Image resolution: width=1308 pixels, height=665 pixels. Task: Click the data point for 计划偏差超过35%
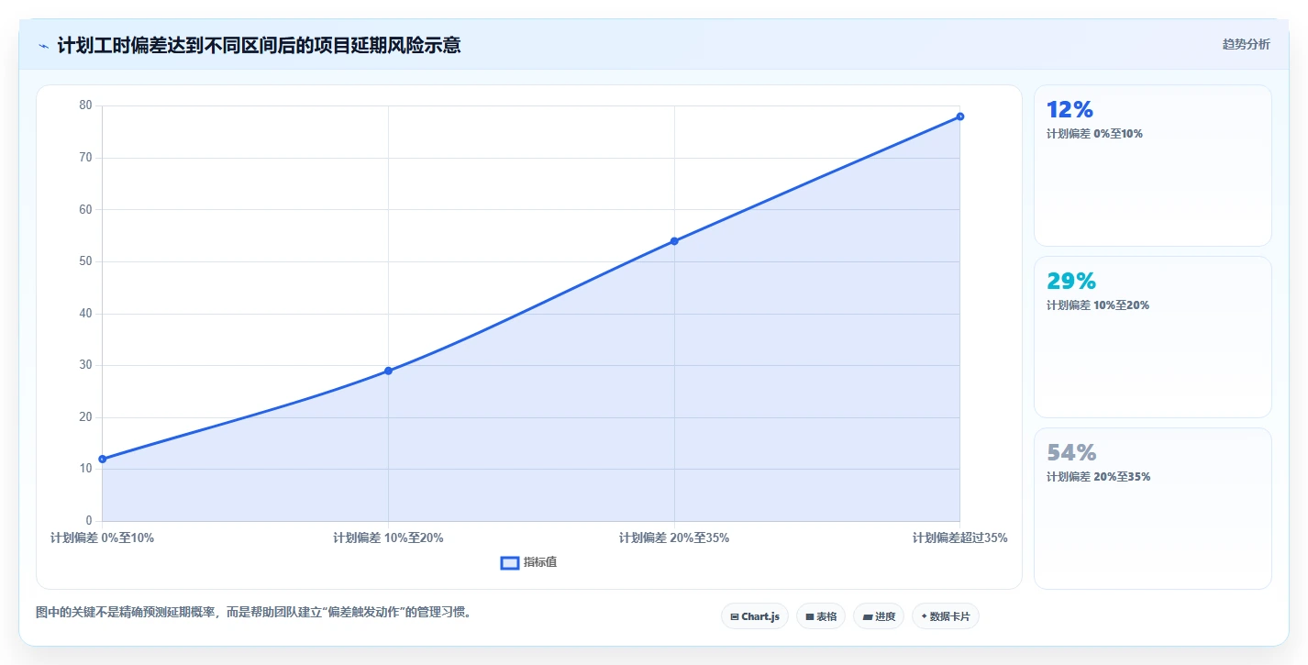959,116
